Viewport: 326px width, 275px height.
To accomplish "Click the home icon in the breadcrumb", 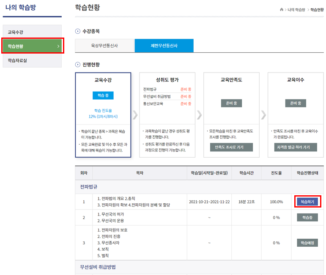I will point(282,9).
